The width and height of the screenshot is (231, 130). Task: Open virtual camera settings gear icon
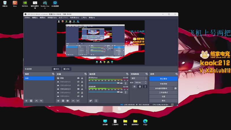[x=176, y=88]
